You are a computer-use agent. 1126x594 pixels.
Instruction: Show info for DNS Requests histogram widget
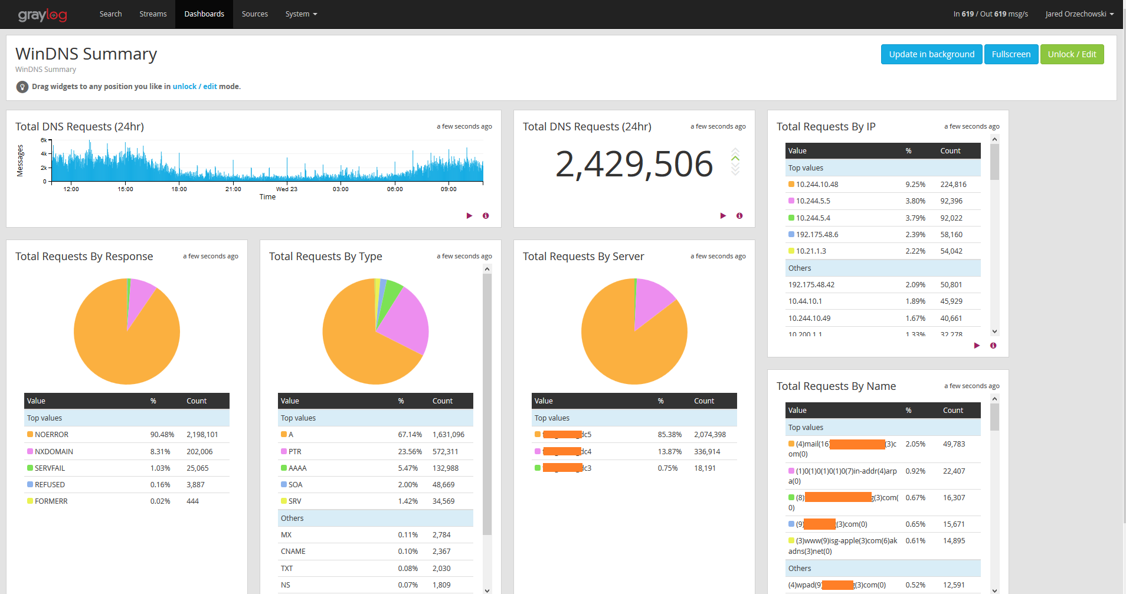click(486, 216)
